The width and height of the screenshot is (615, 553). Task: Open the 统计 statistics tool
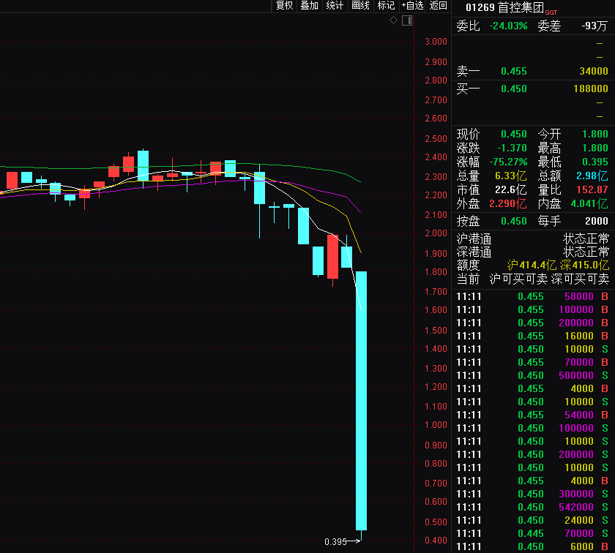pyautogui.click(x=335, y=6)
